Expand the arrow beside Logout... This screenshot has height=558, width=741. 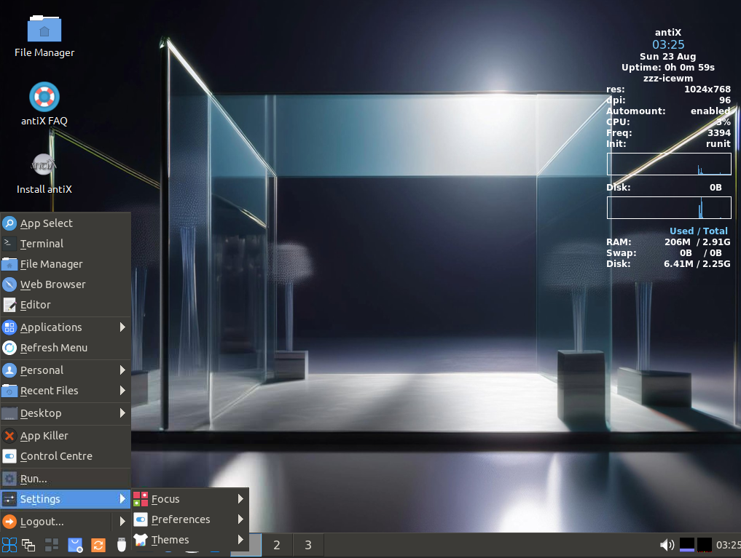click(x=122, y=521)
